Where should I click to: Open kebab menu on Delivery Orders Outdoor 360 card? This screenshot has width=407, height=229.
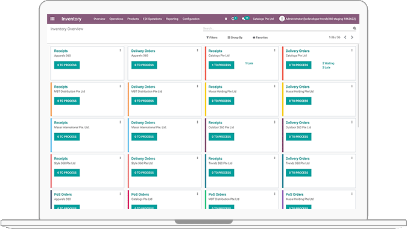352,122
